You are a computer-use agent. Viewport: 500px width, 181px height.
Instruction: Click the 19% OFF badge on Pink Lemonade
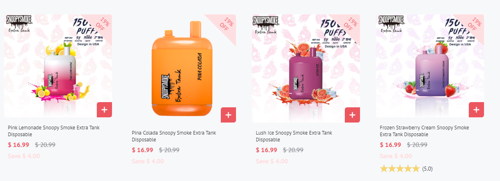click(102, 23)
